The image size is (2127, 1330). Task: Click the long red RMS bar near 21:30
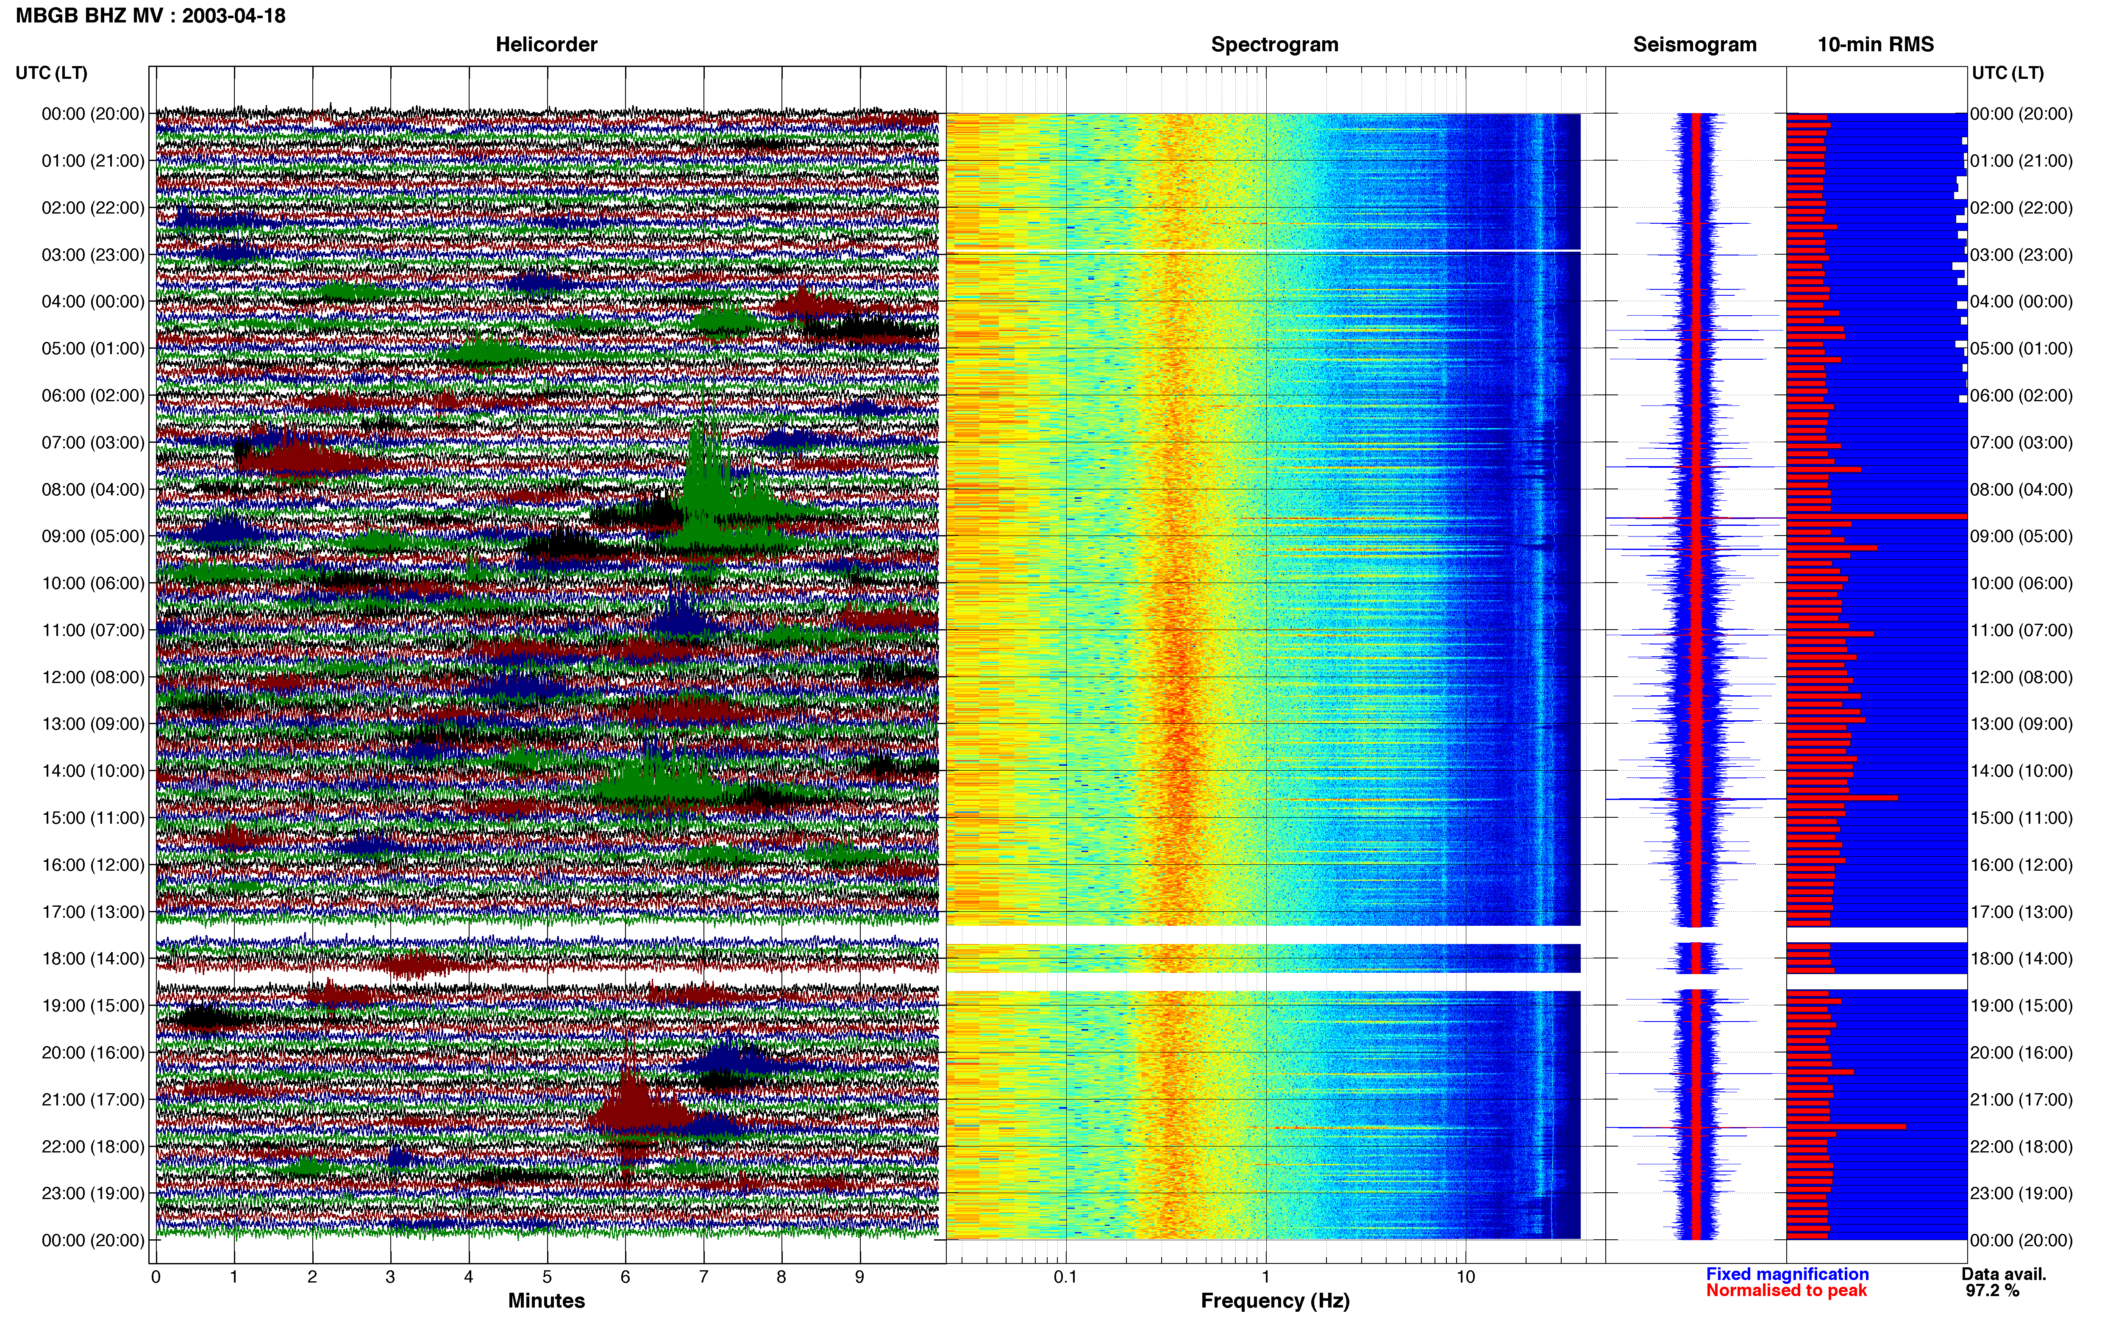[x=1846, y=1127]
